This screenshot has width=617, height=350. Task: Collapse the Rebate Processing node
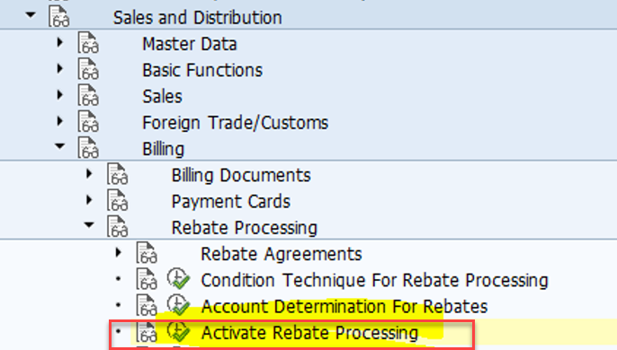(89, 225)
